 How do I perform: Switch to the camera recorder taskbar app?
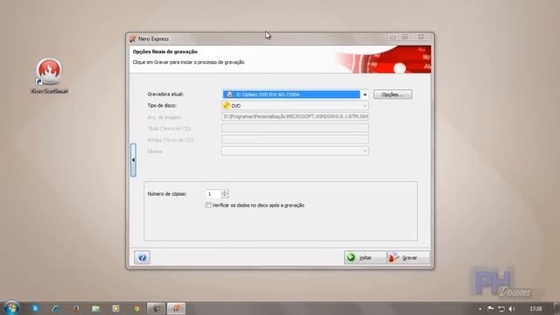[157, 308]
